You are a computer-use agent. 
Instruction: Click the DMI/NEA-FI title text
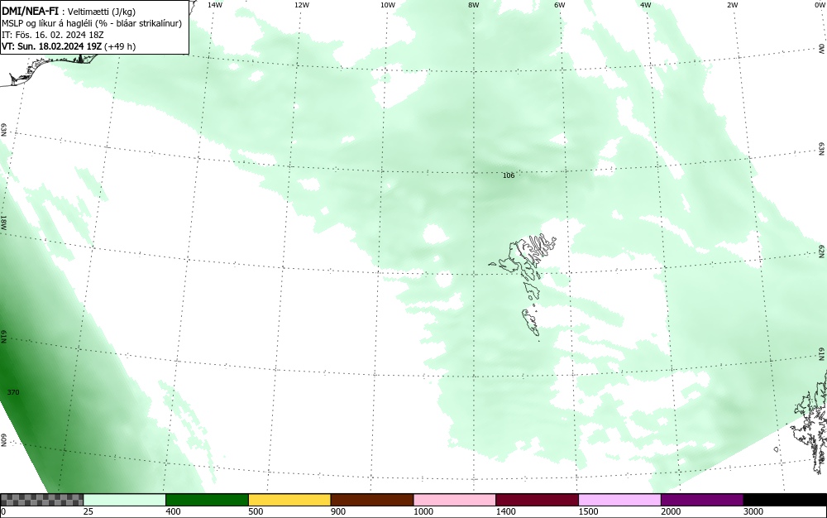30,11
